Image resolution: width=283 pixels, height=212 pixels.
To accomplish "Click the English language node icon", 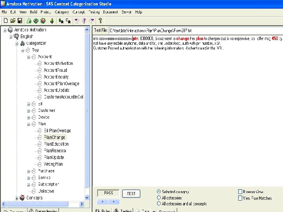I will tap(16, 37).
